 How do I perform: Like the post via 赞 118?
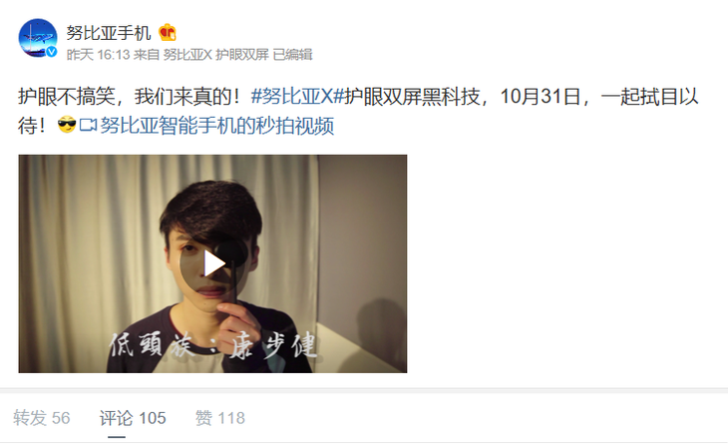[x=220, y=418]
